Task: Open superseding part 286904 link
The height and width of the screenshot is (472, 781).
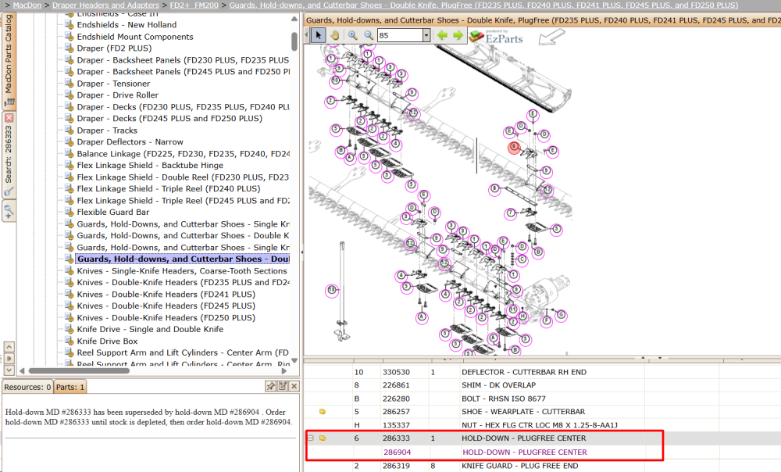Action: pos(397,452)
